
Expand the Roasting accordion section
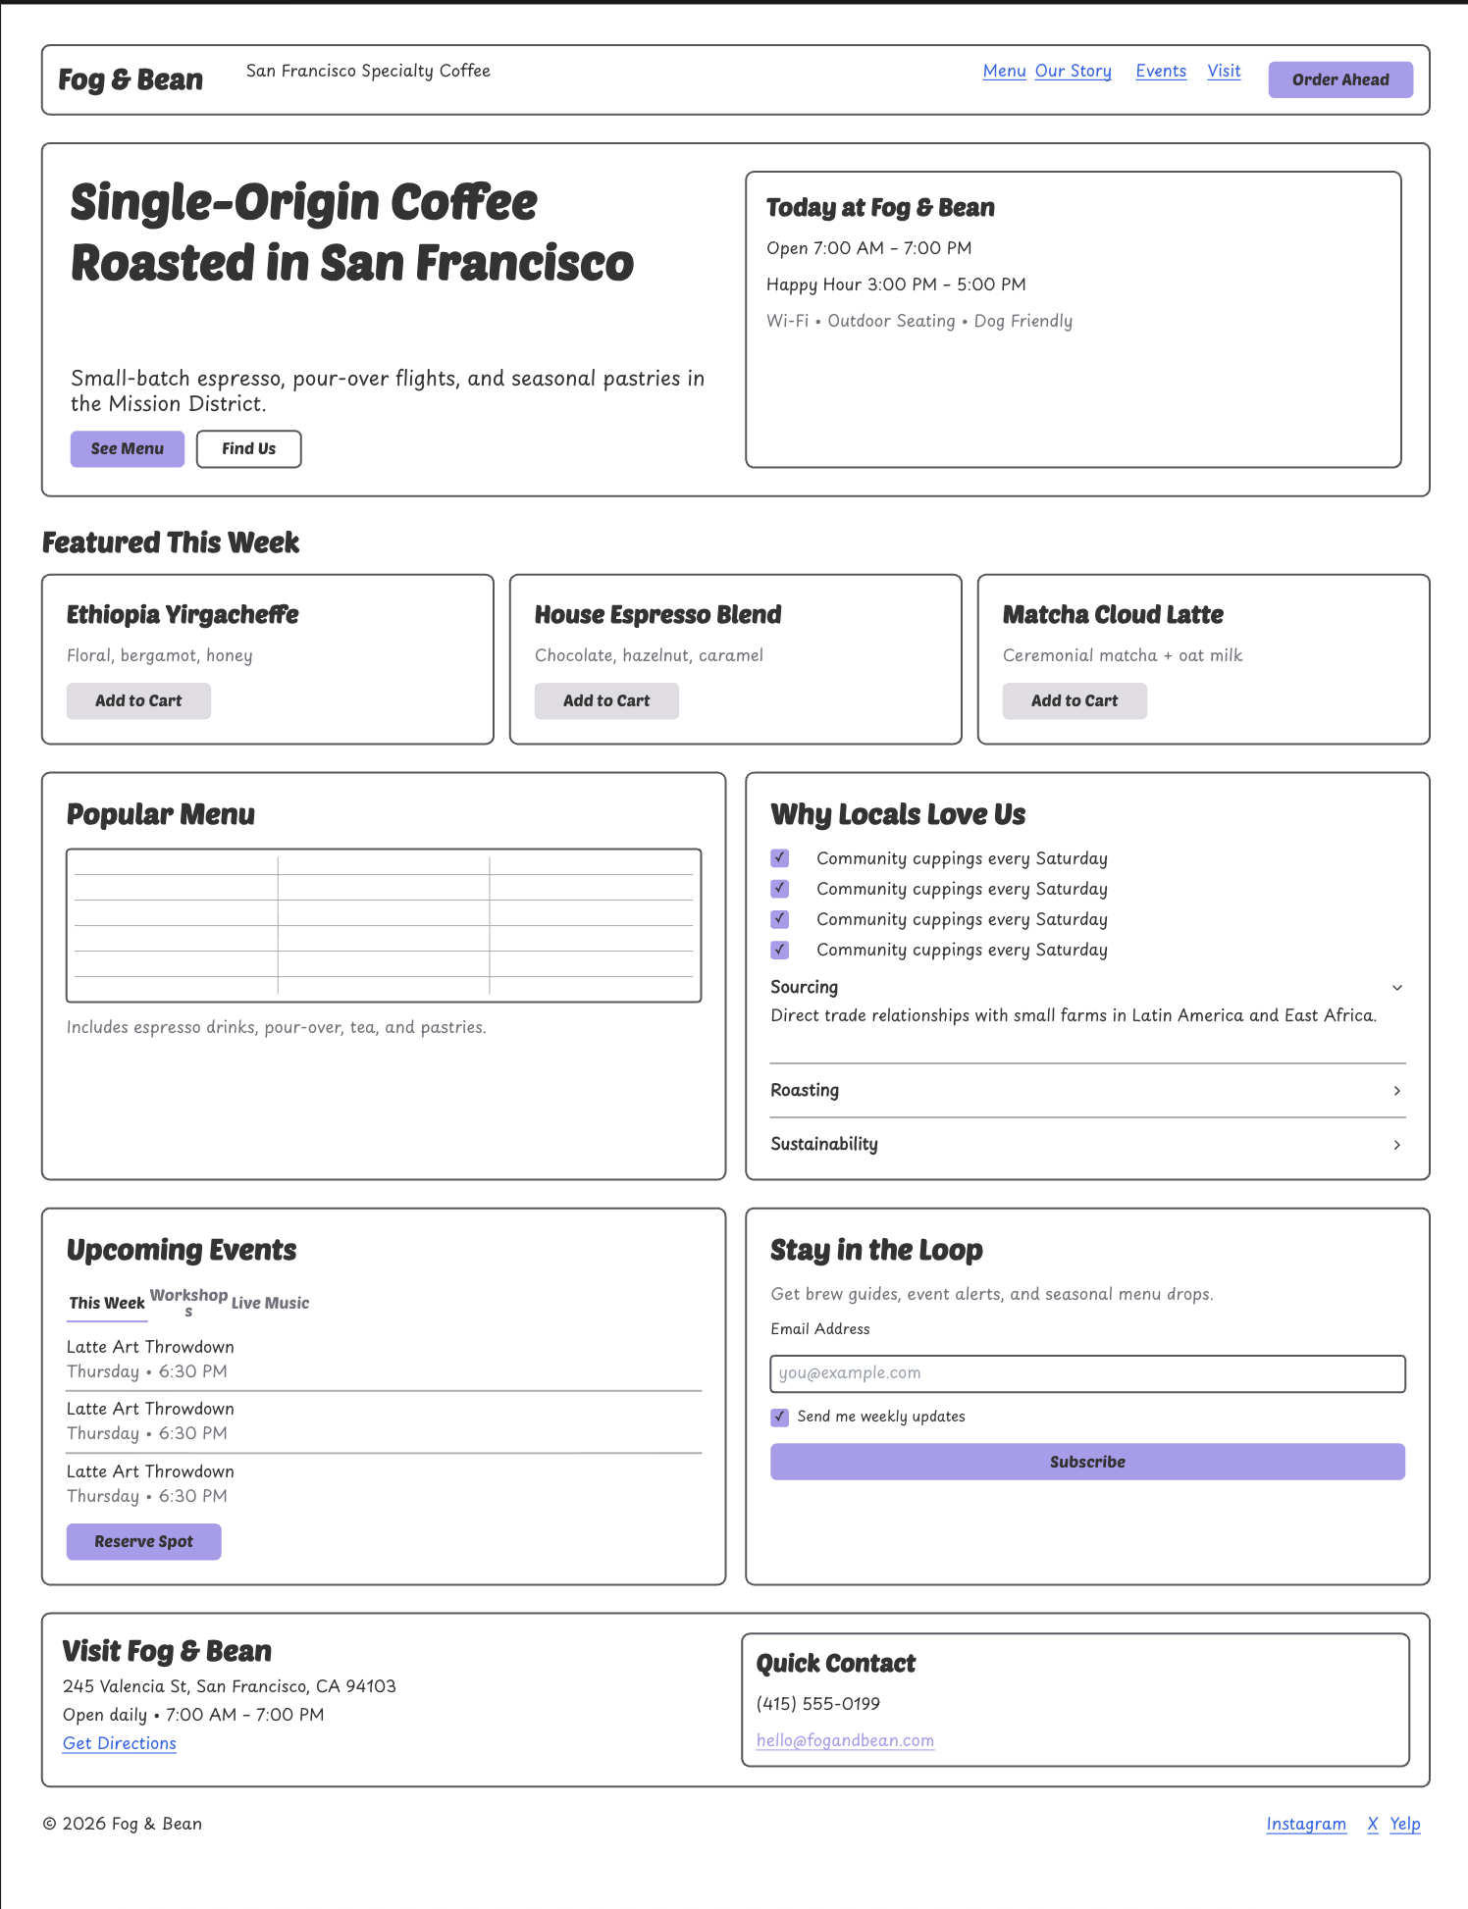pyautogui.click(x=1086, y=1090)
